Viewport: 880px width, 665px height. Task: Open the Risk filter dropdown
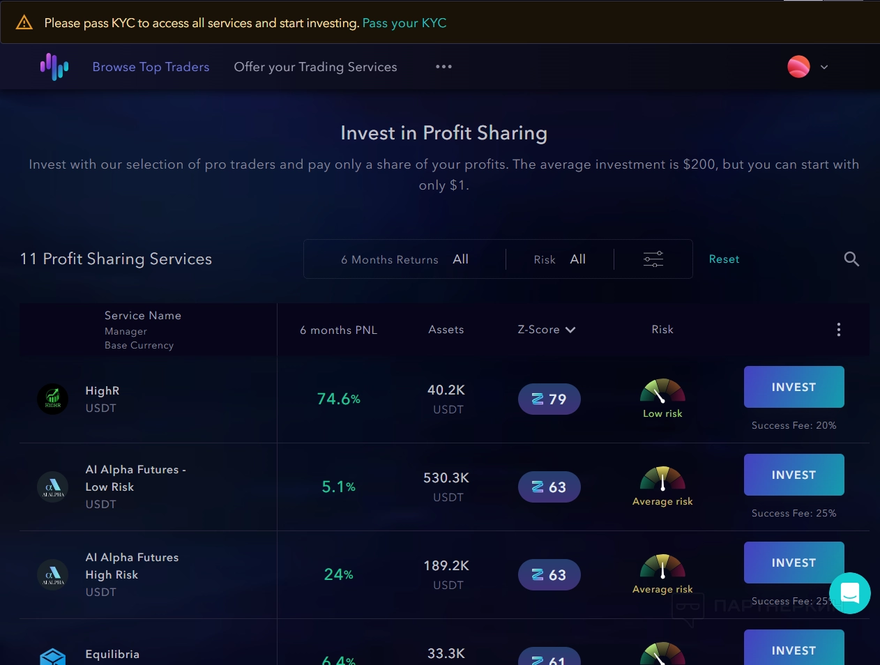tap(559, 259)
